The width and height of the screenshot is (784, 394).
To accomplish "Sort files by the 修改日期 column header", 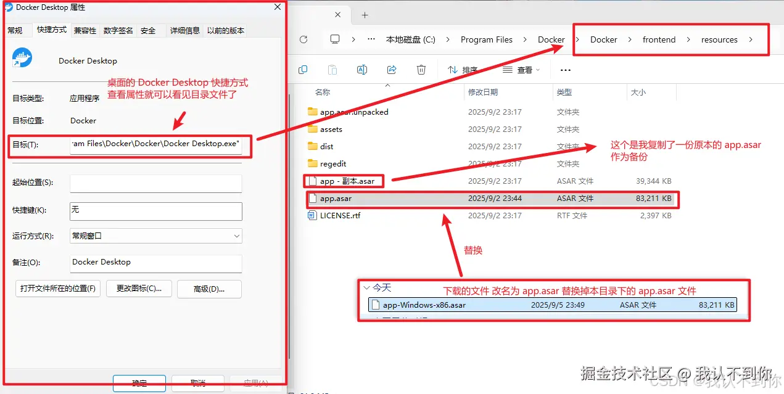I will 483,92.
